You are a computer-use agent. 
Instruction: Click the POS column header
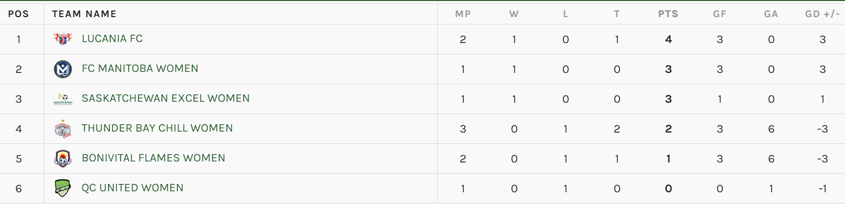[19, 14]
